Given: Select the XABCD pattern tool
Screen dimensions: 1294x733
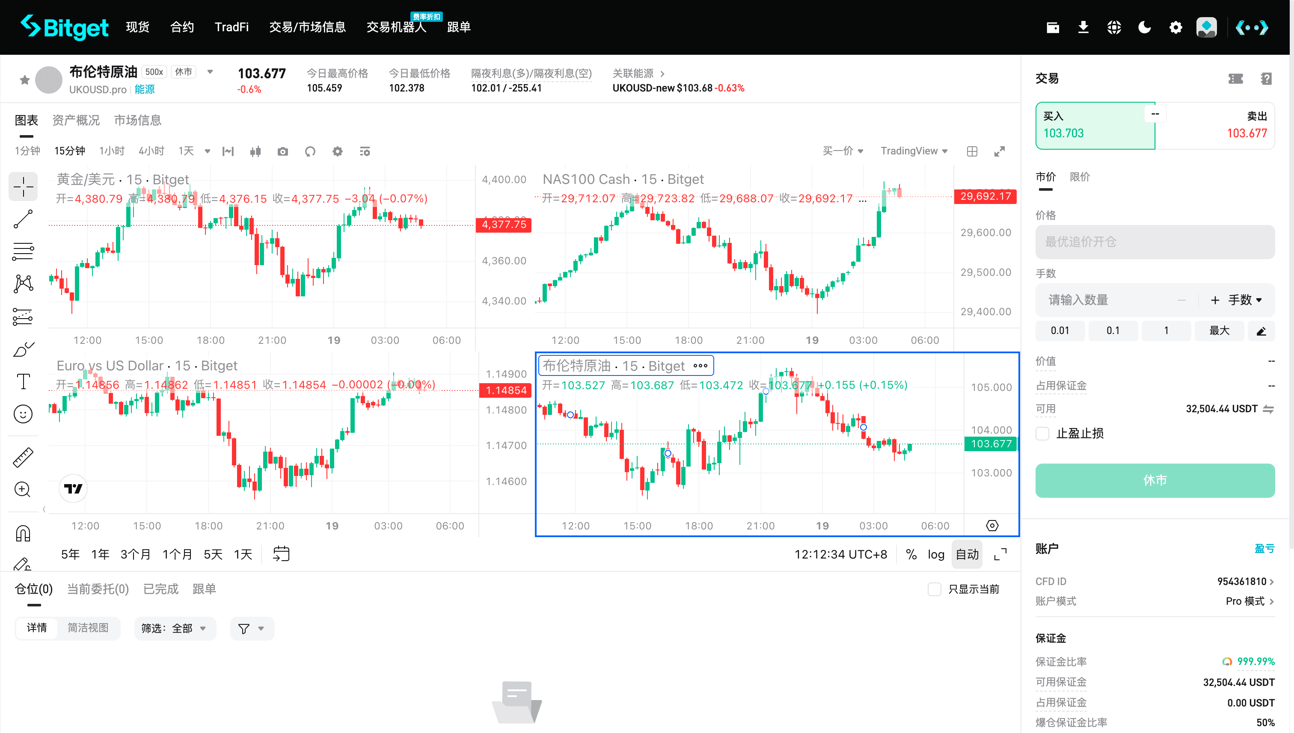Looking at the screenshot, I should coord(23,284).
